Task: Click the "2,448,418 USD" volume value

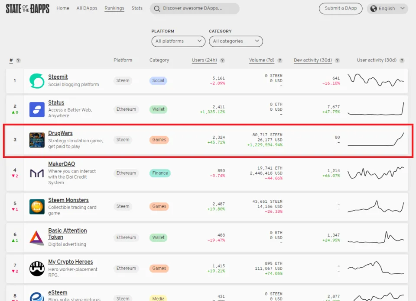Action: pyautogui.click(x=266, y=173)
